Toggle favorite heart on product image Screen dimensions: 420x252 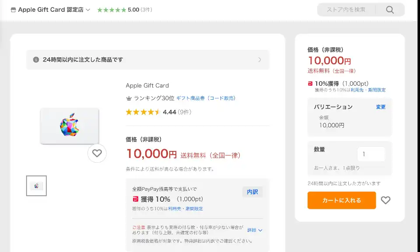click(x=97, y=153)
